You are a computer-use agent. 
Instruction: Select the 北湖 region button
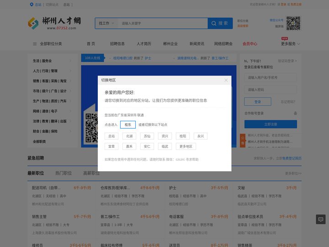tap(129, 136)
